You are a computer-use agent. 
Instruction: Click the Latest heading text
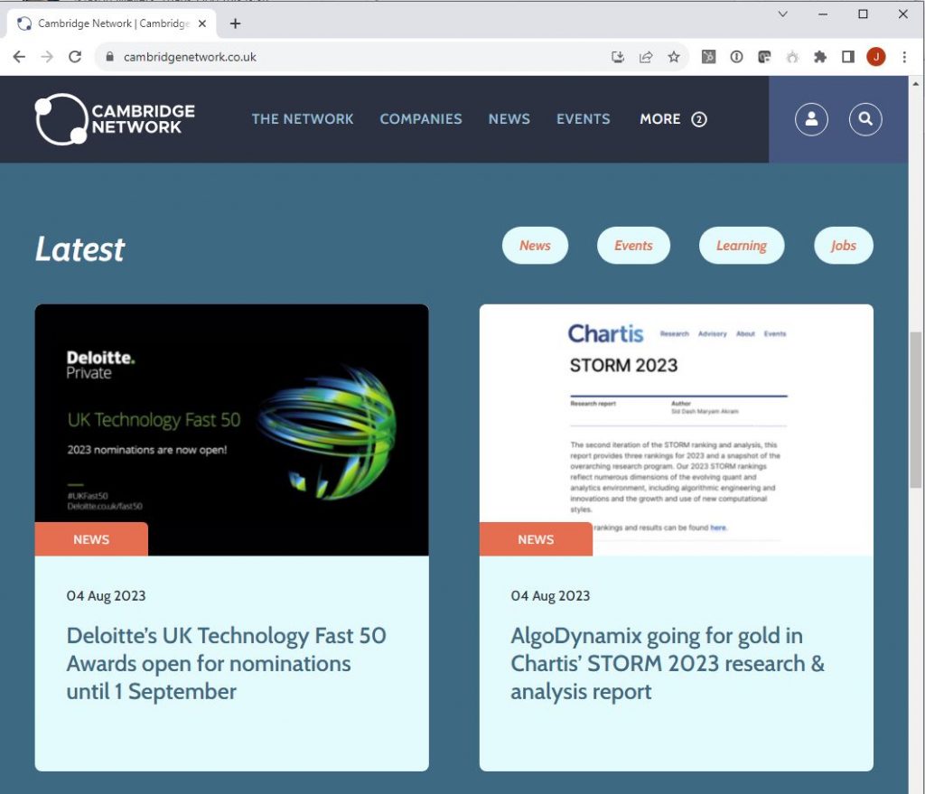(79, 249)
